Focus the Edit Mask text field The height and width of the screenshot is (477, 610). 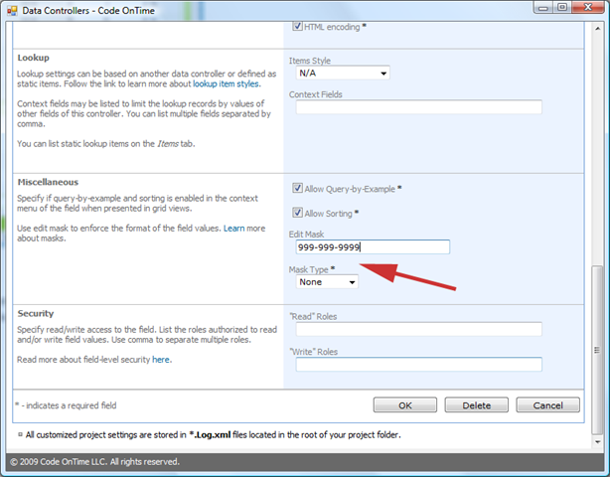[x=373, y=247]
